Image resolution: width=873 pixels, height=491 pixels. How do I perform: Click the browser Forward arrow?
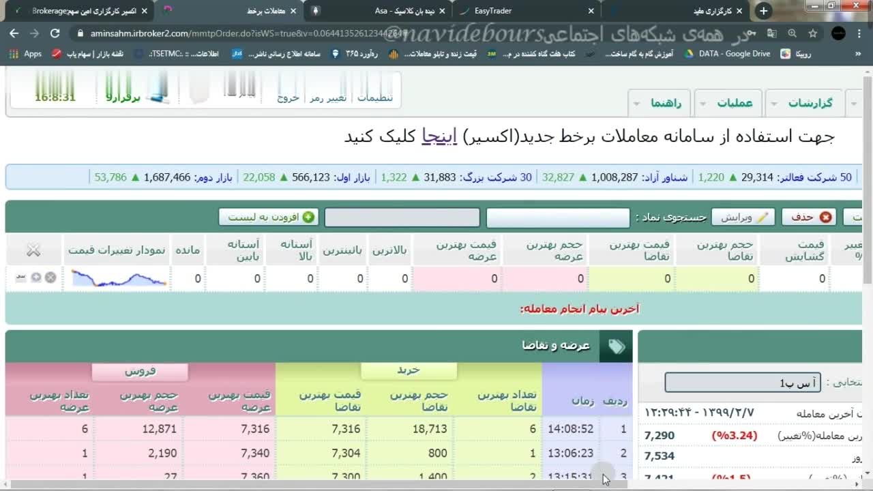pyautogui.click(x=35, y=33)
